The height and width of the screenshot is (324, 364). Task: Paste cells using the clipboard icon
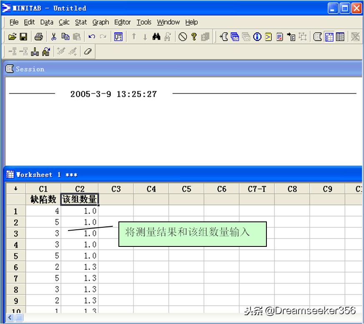coord(77,37)
